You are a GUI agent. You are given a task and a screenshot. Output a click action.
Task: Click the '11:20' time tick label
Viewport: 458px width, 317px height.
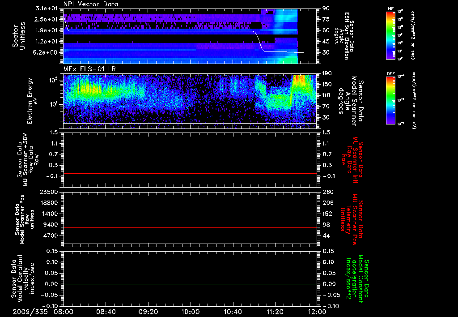275,312
